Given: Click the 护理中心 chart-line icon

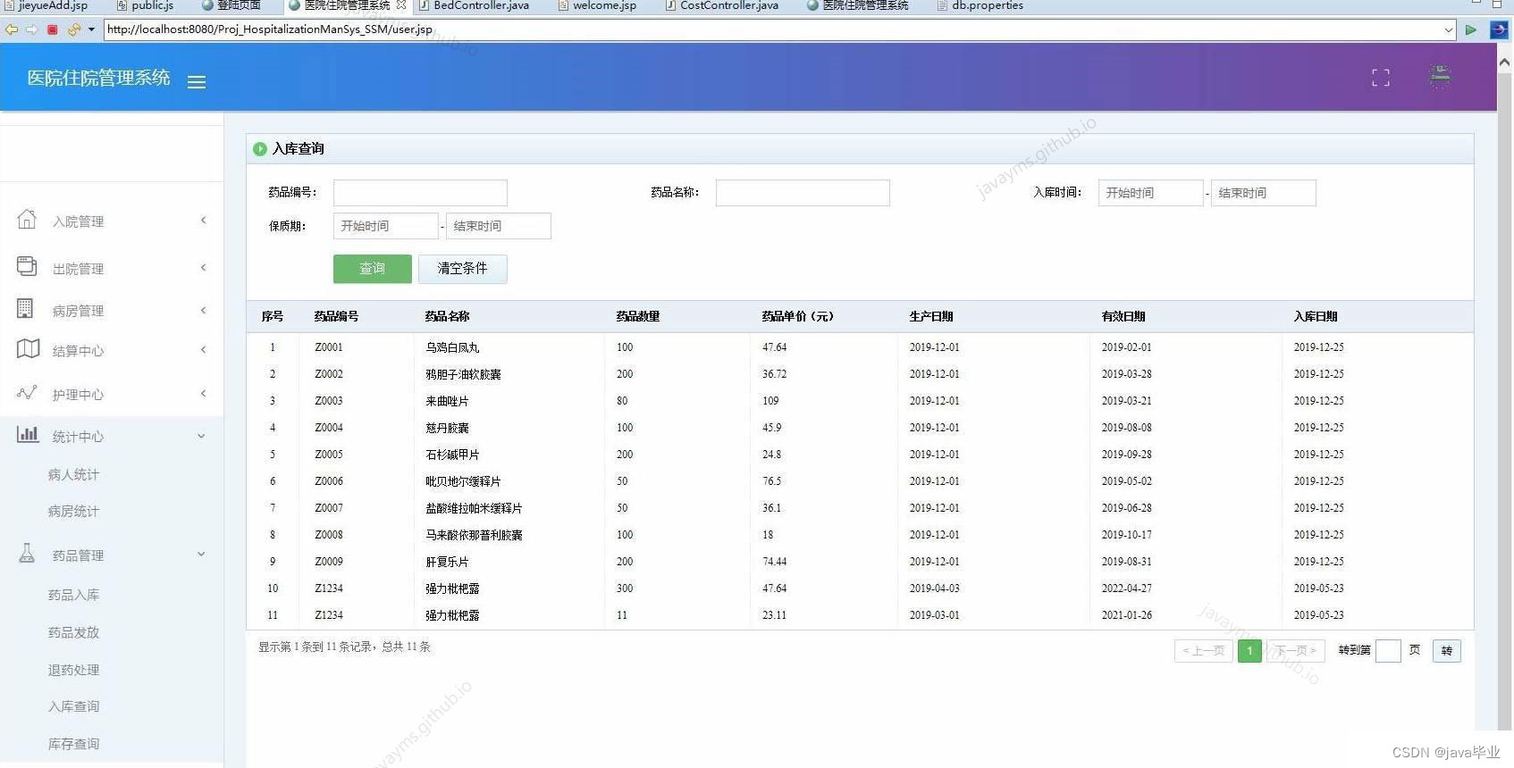Looking at the screenshot, I should 27,393.
